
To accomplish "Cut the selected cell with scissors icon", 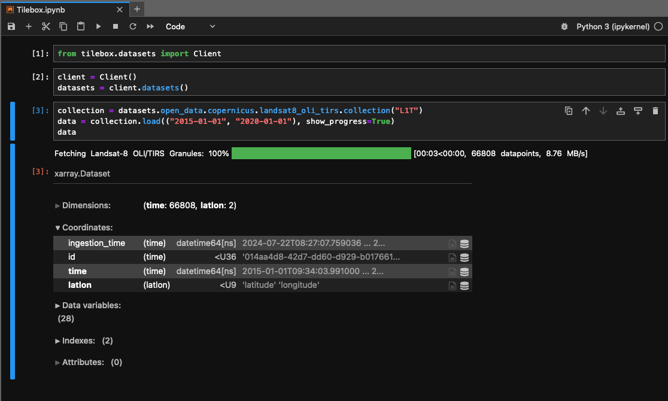I will tap(46, 26).
